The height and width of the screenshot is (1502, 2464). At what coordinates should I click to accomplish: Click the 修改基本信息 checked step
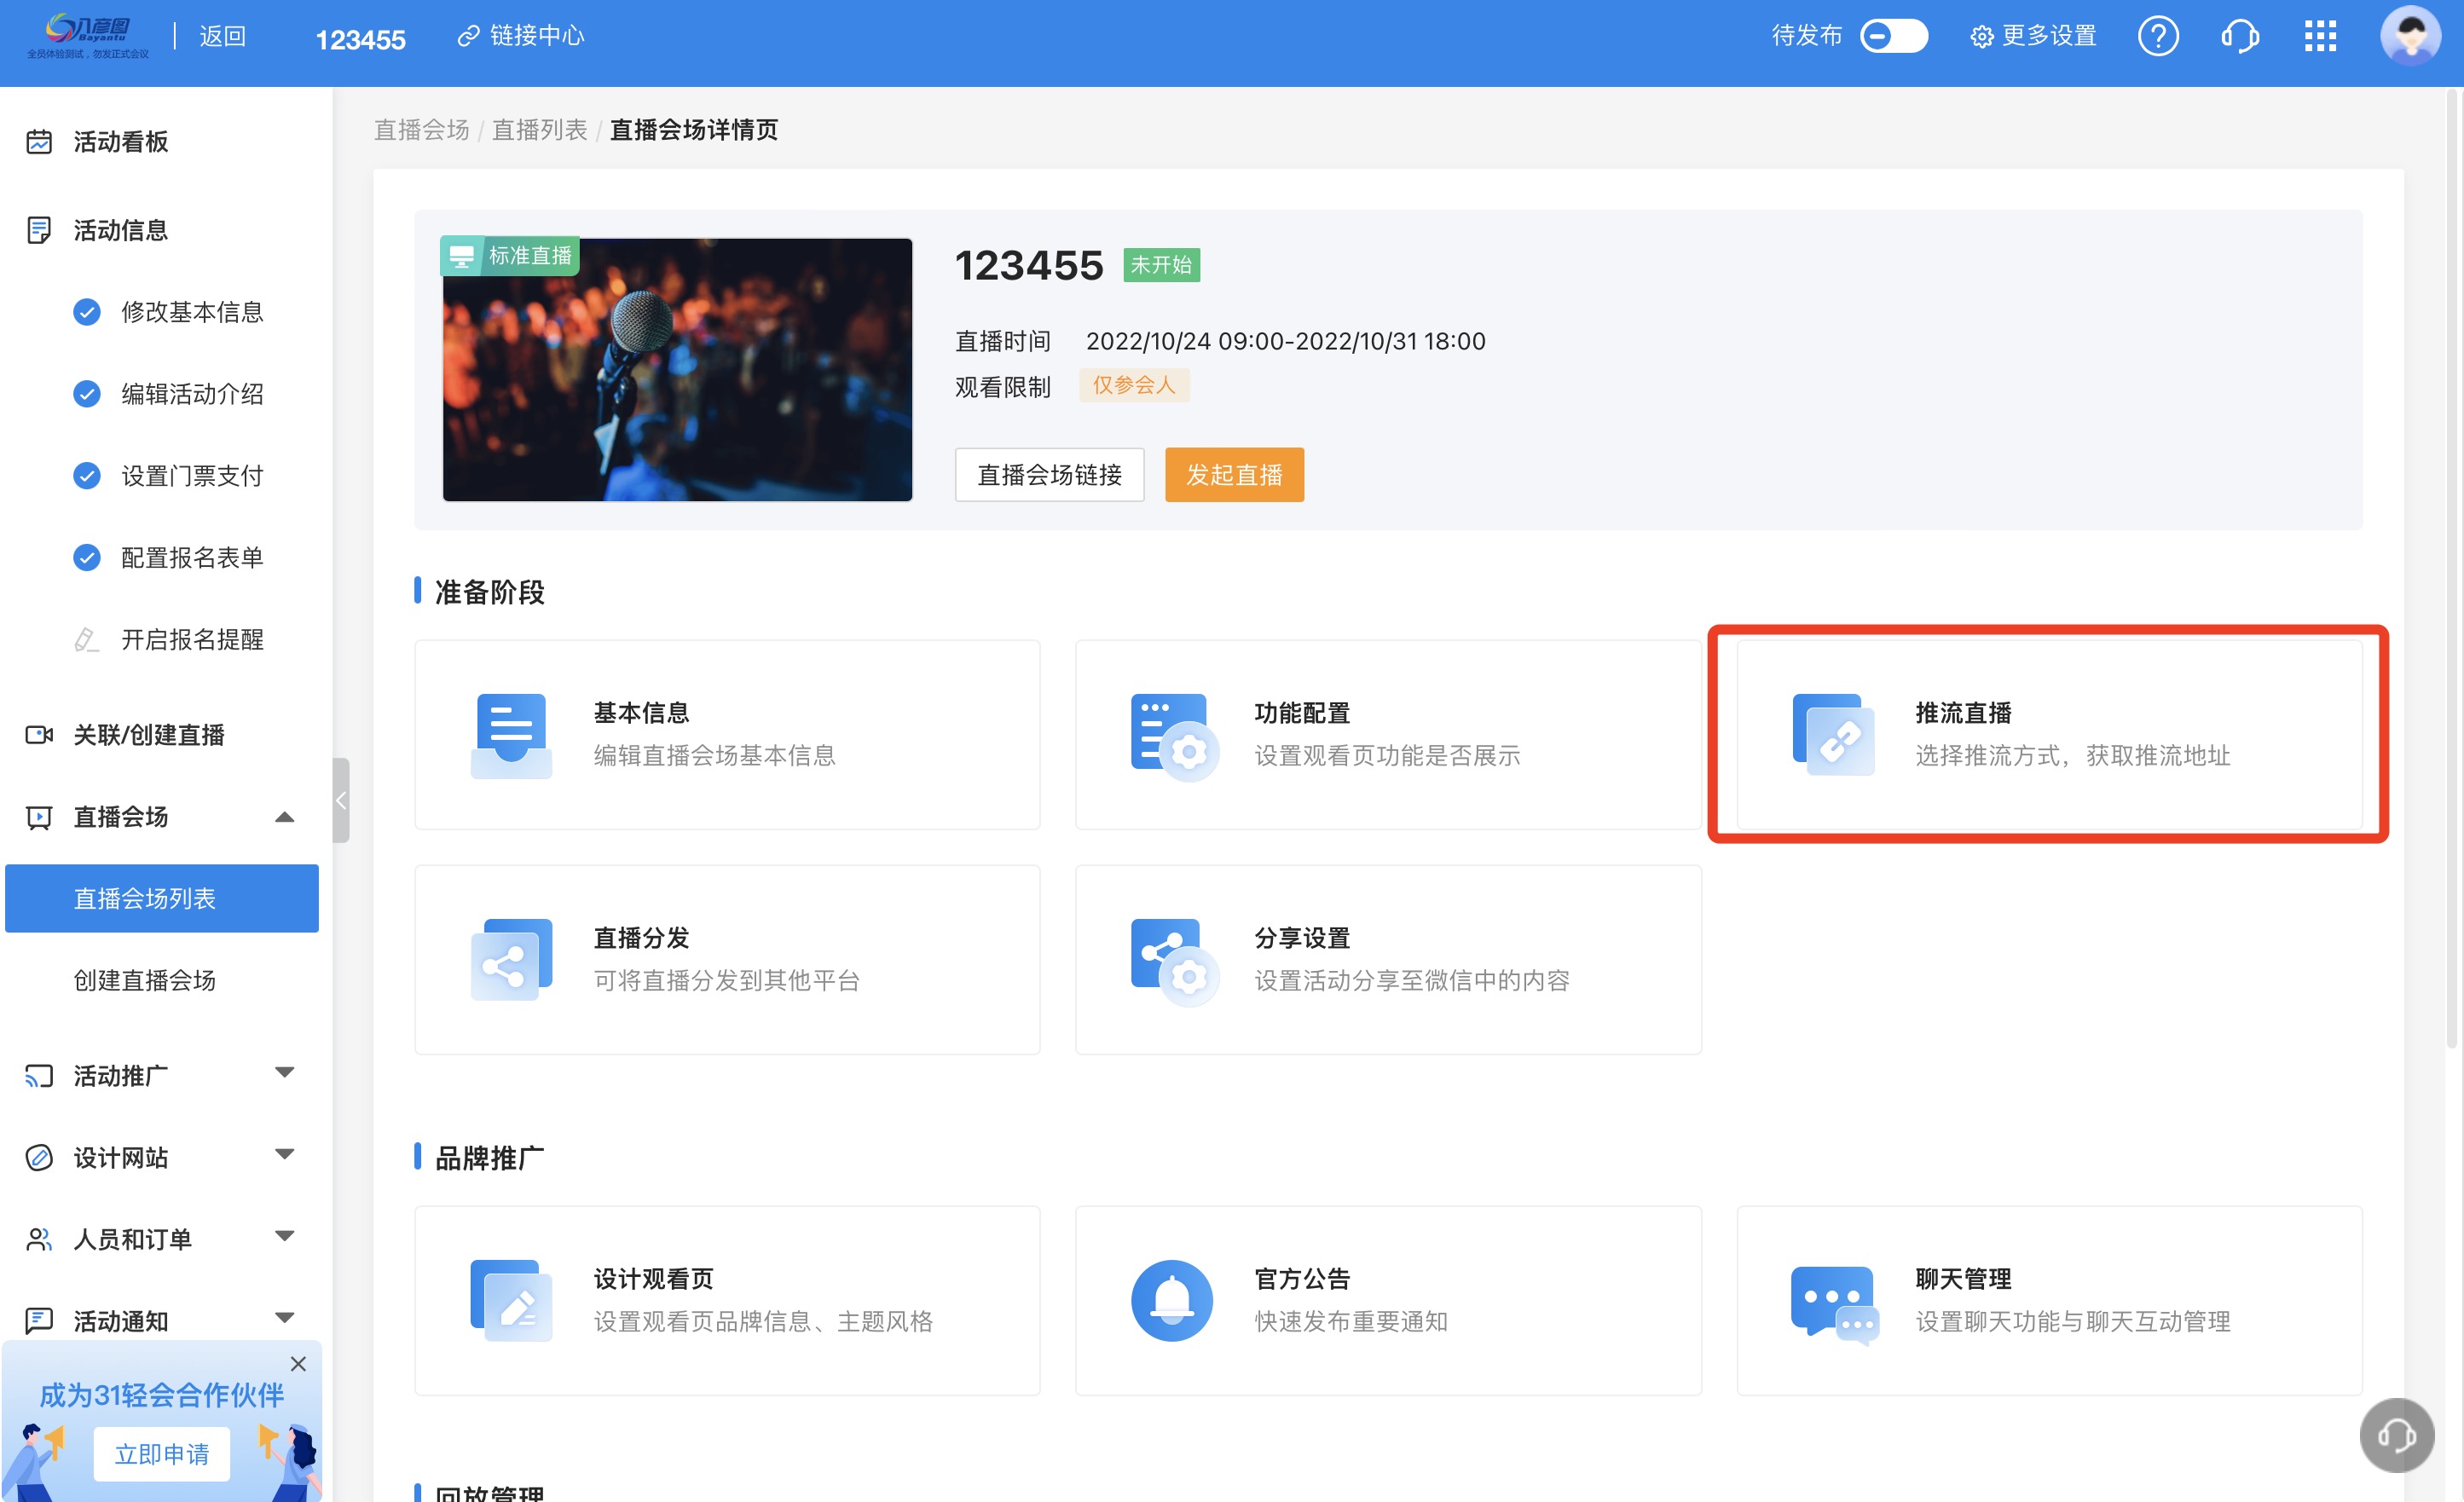[x=191, y=312]
